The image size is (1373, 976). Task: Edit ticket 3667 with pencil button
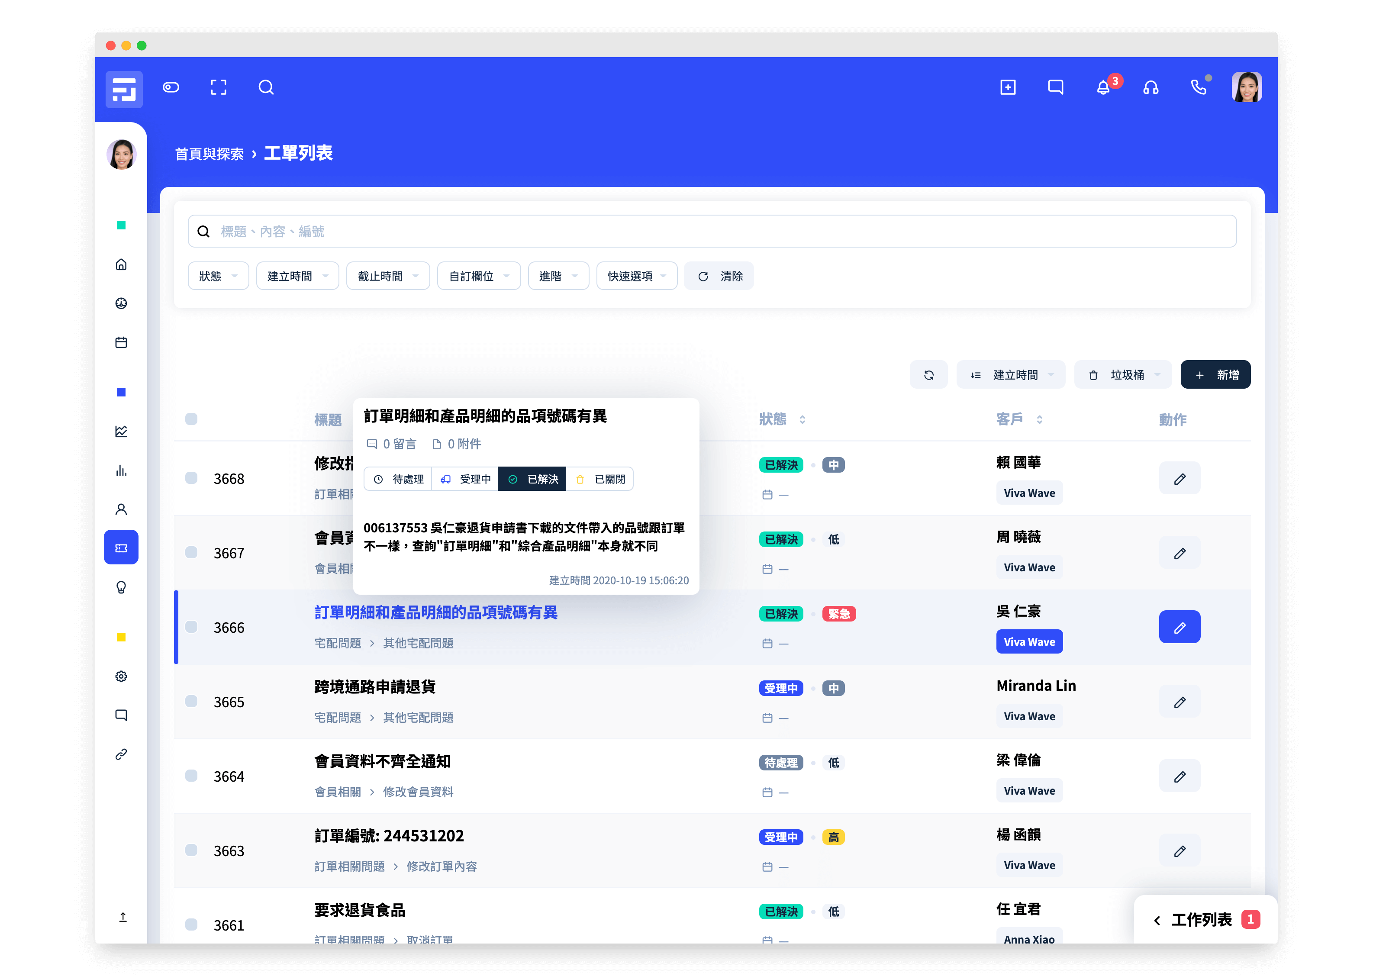click(x=1180, y=553)
